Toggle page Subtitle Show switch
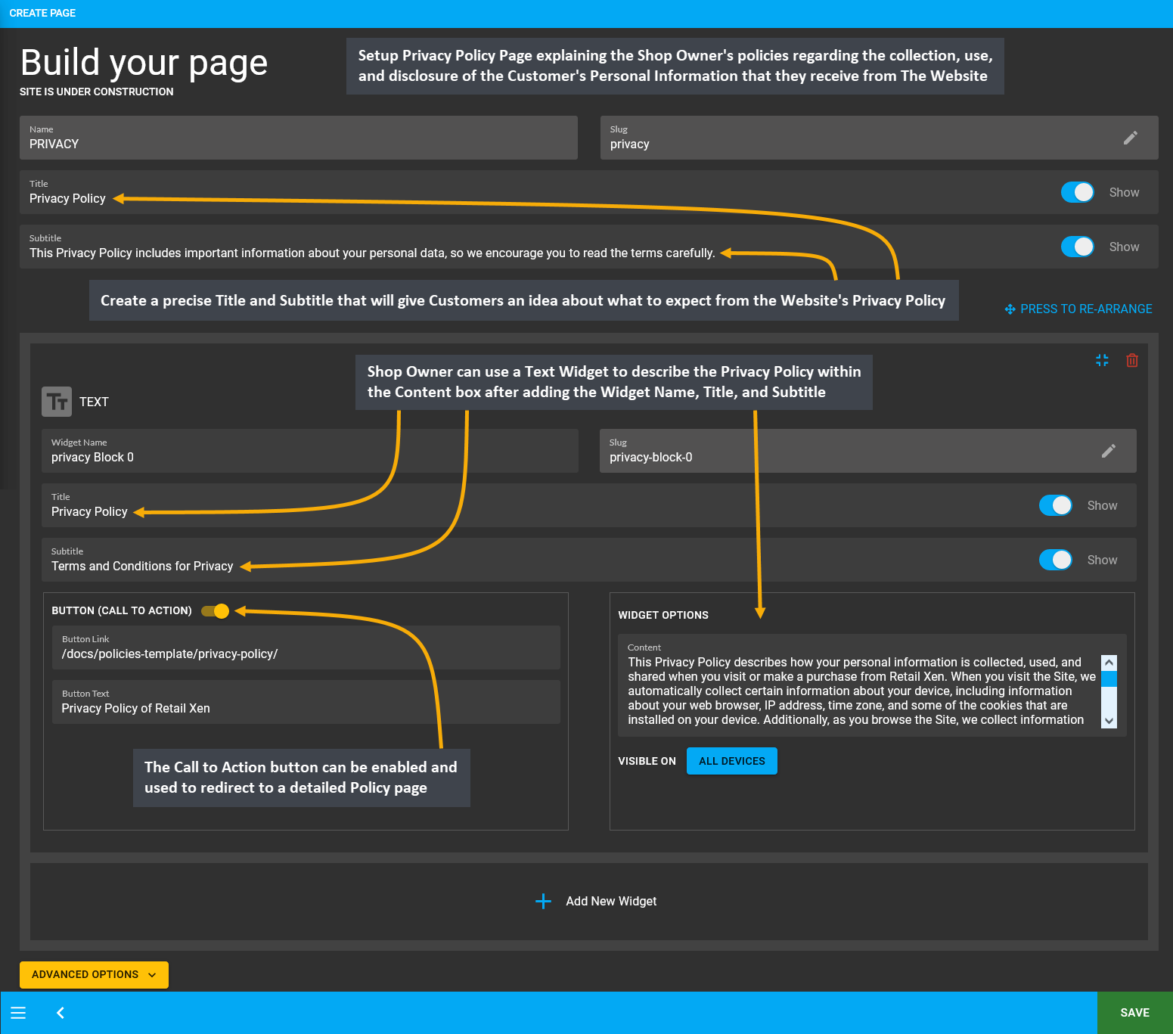1173x1034 pixels. tap(1077, 247)
